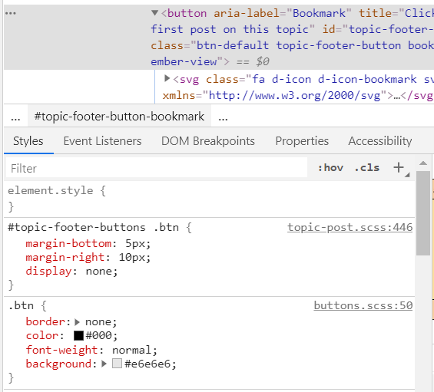The height and width of the screenshot is (392, 434).
Task: Click left breadcrumb overflow ellipsis
Action: [x=15, y=117]
